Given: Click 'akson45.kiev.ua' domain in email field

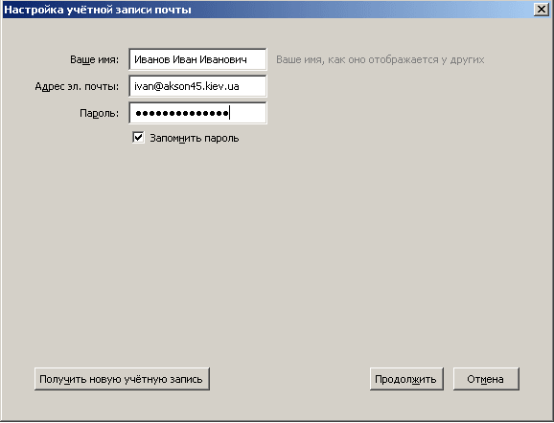Looking at the screenshot, I should click(201, 86).
